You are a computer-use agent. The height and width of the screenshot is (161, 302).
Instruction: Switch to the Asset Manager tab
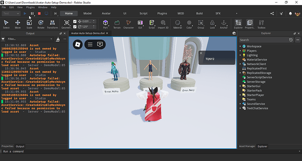[247, 146]
